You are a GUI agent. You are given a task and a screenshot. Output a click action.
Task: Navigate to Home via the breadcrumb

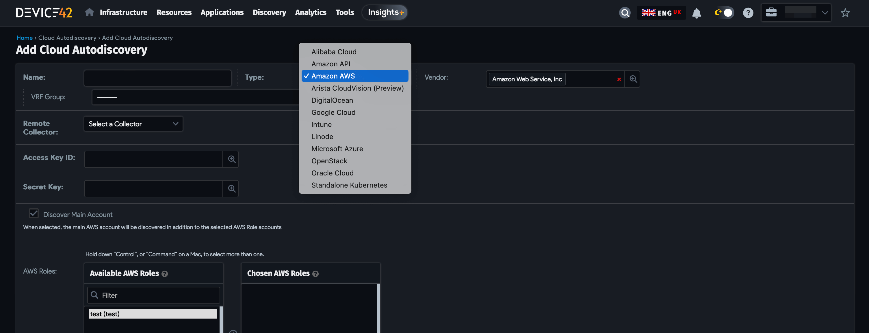coord(24,38)
